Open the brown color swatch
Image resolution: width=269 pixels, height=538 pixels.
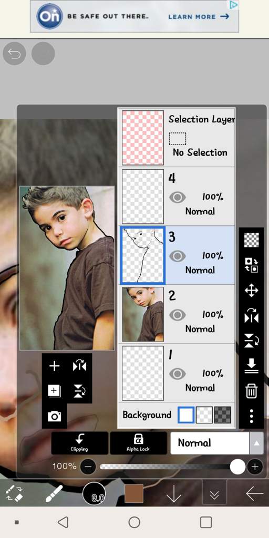134,494
